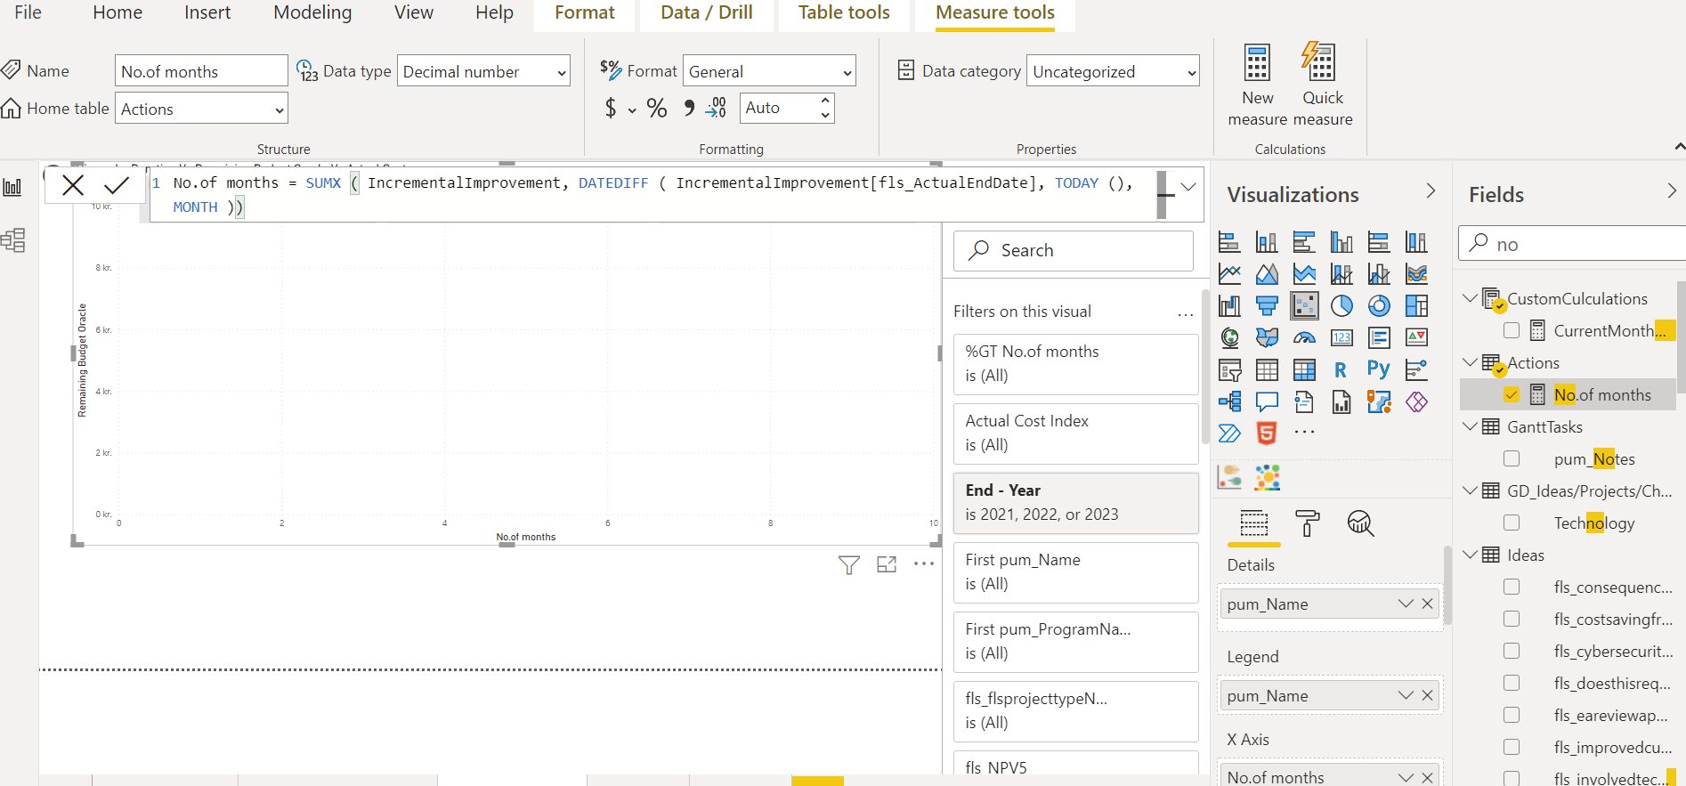This screenshot has width=1686, height=786.
Task: Collapse the GanttTasks table in Fields
Action: click(1471, 426)
